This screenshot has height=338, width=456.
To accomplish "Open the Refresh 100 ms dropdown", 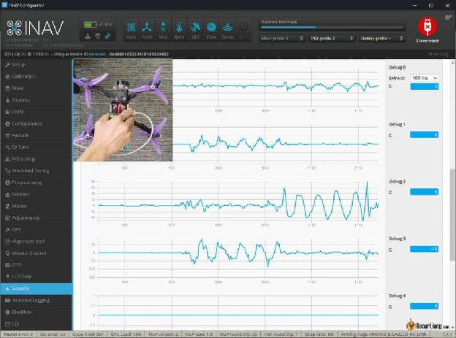I will pyautogui.click(x=425, y=78).
